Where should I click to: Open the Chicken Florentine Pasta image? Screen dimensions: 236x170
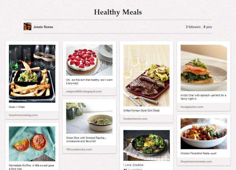tap(204, 134)
